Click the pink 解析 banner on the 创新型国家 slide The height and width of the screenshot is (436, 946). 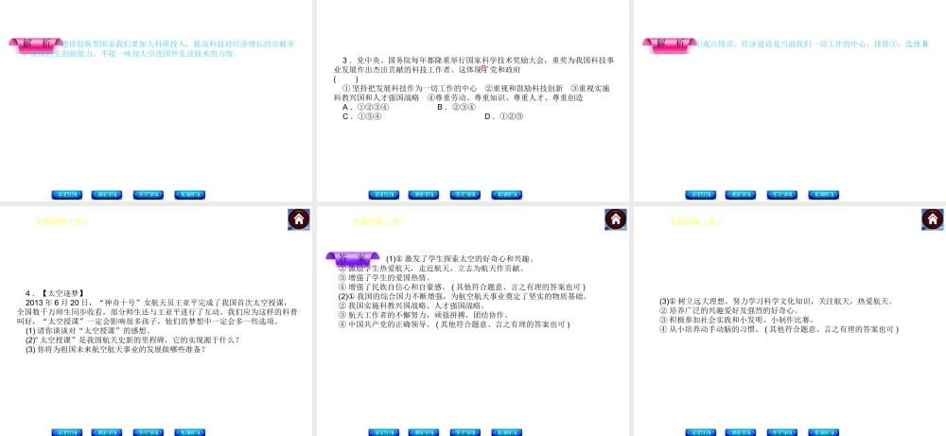[36, 44]
